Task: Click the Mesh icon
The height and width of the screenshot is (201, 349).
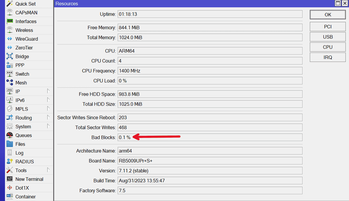Action: [x=10, y=83]
